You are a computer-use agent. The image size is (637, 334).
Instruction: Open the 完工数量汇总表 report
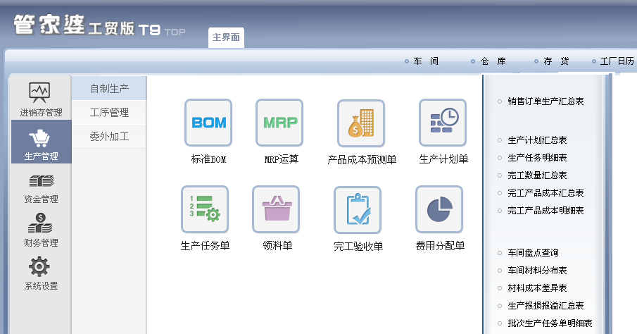[537, 175]
